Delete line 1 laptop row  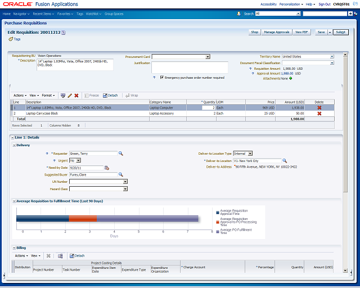(x=319, y=107)
